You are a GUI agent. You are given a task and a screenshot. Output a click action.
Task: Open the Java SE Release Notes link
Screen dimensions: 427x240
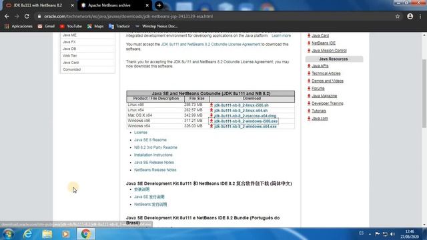[154, 163]
